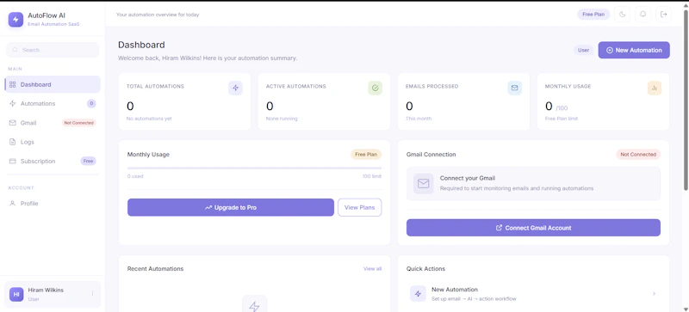This screenshot has height=312, width=689.
Task: Click the Emails Processed envelope icon
Action: pyautogui.click(x=514, y=88)
